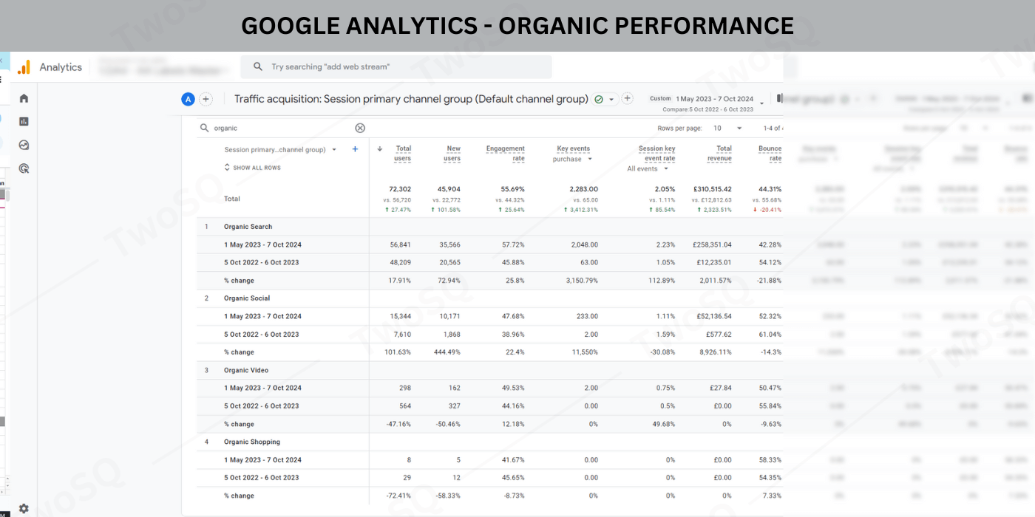The width and height of the screenshot is (1035, 517).
Task: Click the blue plus to add dimension
Action: click(355, 149)
